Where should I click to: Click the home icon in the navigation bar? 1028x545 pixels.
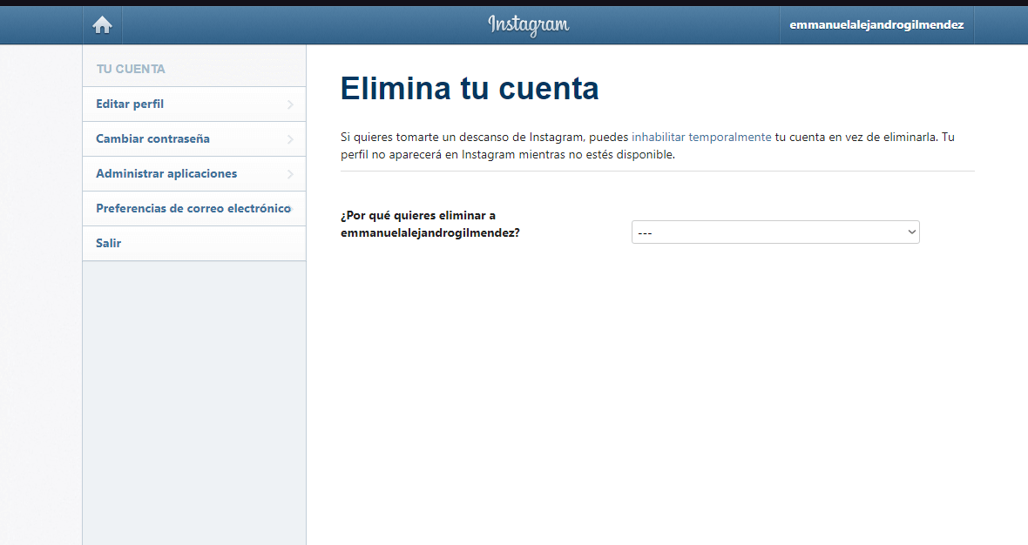102,24
